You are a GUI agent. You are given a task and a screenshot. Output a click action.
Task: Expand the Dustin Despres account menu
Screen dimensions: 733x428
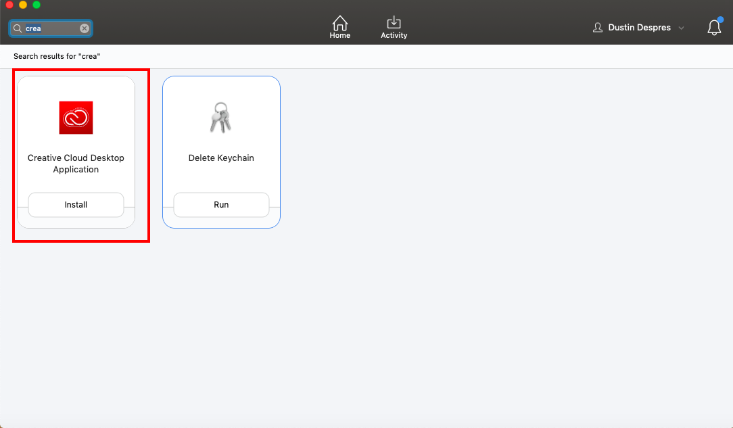pyautogui.click(x=681, y=28)
